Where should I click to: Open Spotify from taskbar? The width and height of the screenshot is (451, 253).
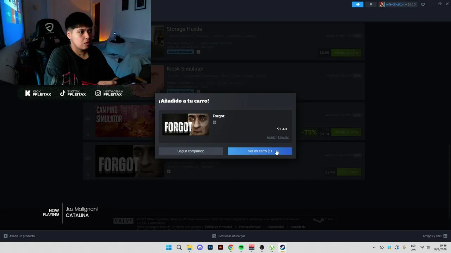(x=241, y=247)
